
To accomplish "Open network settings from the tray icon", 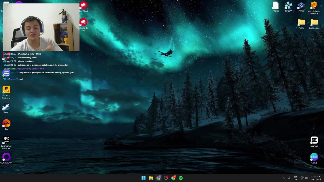I will (302, 178).
